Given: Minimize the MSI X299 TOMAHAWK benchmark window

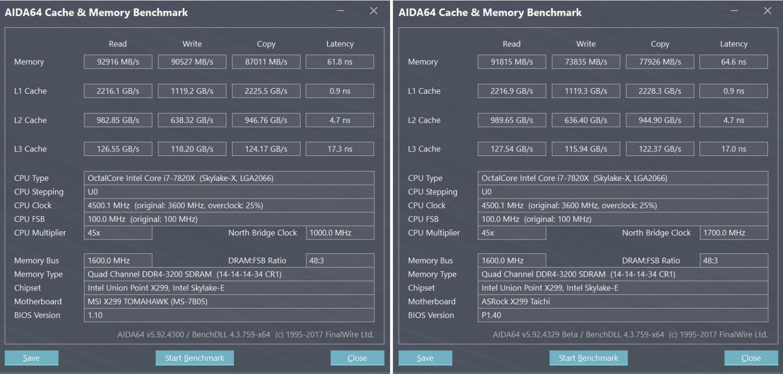Looking at the screenshot, I should 340,11.
